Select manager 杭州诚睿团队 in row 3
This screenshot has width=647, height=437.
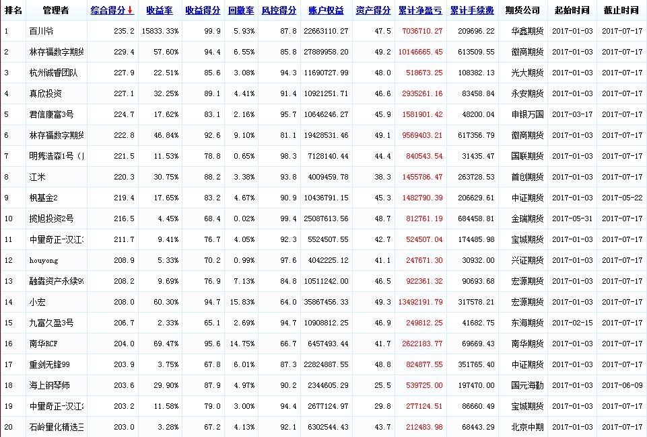[x=53, y=73]
